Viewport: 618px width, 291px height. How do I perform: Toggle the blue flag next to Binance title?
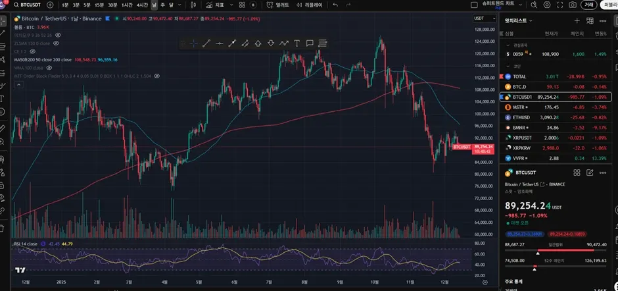pos(107,18)
